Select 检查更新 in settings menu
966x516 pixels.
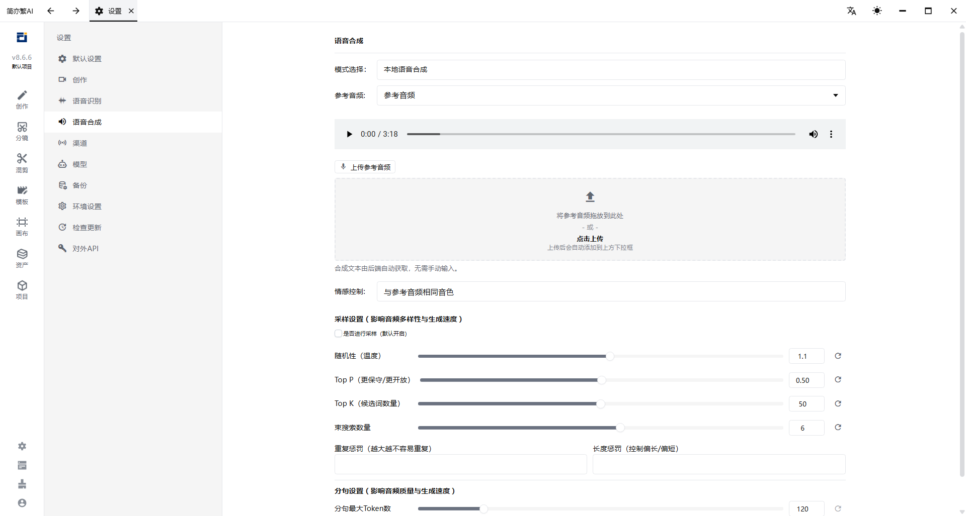coord(133,228)
